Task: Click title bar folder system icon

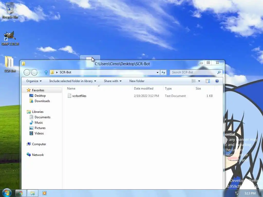Action: (x=23, y=64)
